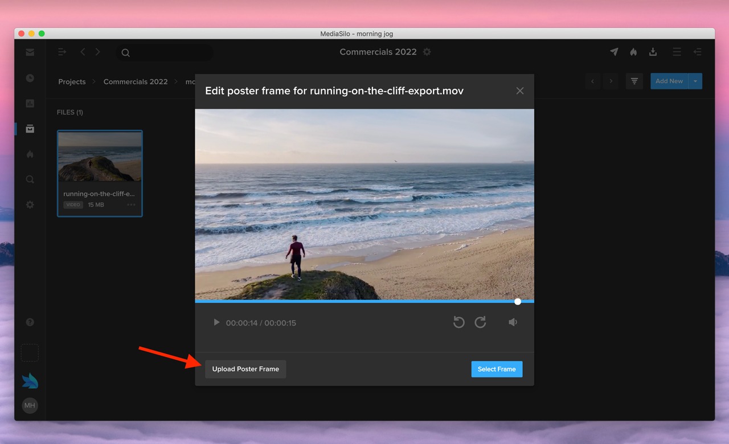
Task: Mute the video with the speaker icon
Action: click(513, 322)
